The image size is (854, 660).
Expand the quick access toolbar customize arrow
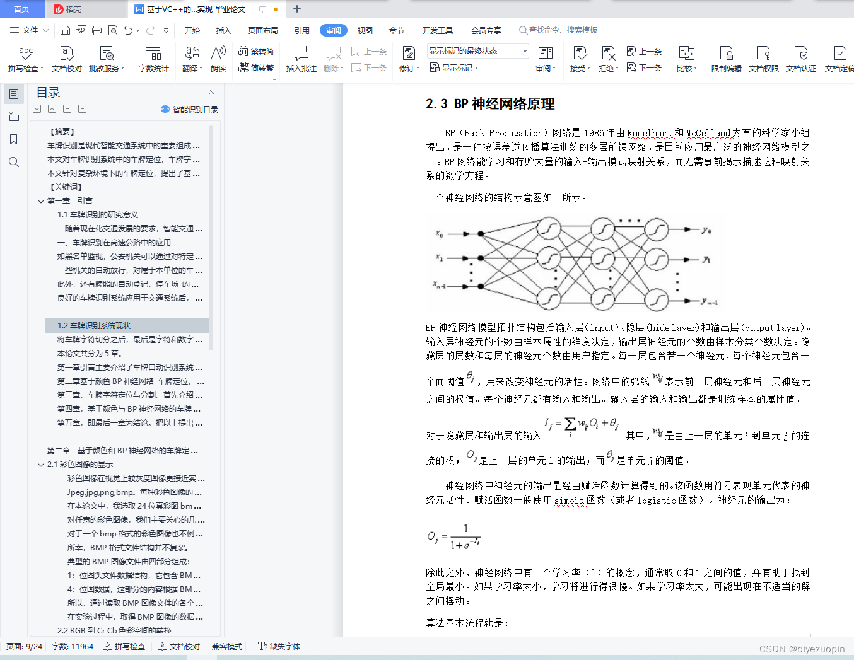pos(166,30)
